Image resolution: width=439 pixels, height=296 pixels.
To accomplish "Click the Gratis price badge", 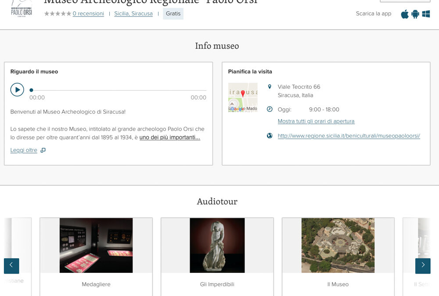I will point(173,14).
